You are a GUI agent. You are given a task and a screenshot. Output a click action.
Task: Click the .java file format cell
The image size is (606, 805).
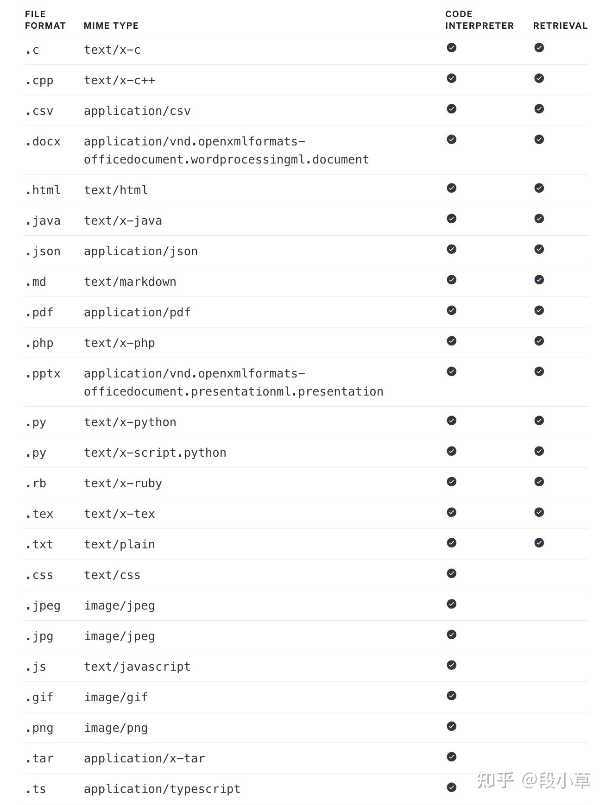coord(43,220)
